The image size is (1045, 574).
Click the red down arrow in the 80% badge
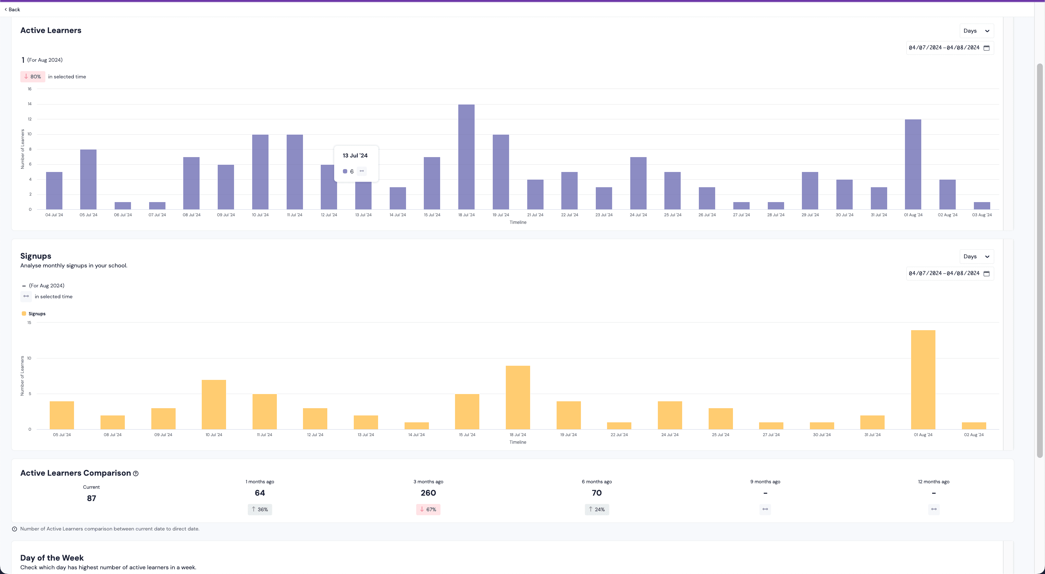pyautogui.click(x=27, y=76)
